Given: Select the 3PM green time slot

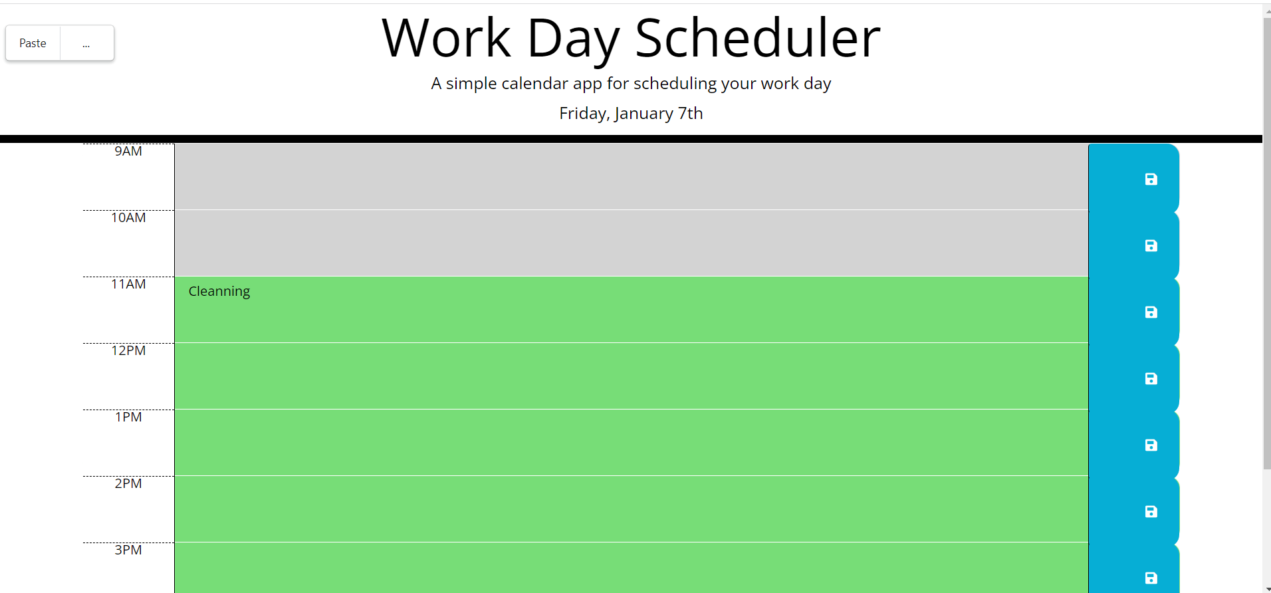Looking at the screenshot, I should [x=598, y=568].
